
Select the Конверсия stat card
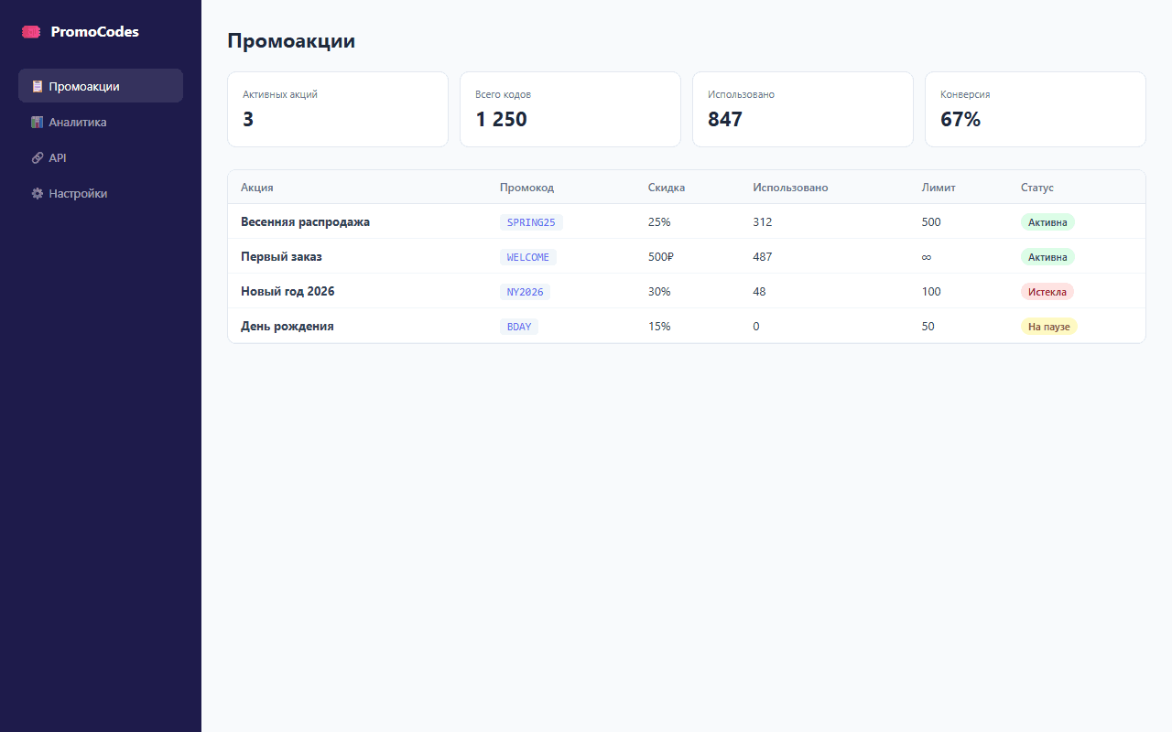pyautogui.click(x=1036, y=109)
